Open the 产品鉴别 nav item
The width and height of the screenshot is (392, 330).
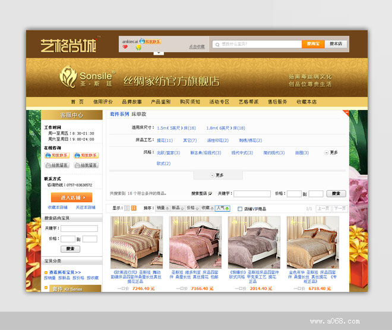[160, 102]
